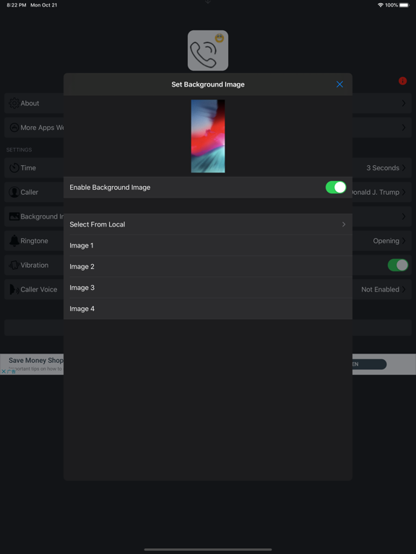
Task: Tap the phone call app icon
Action: 208,50
